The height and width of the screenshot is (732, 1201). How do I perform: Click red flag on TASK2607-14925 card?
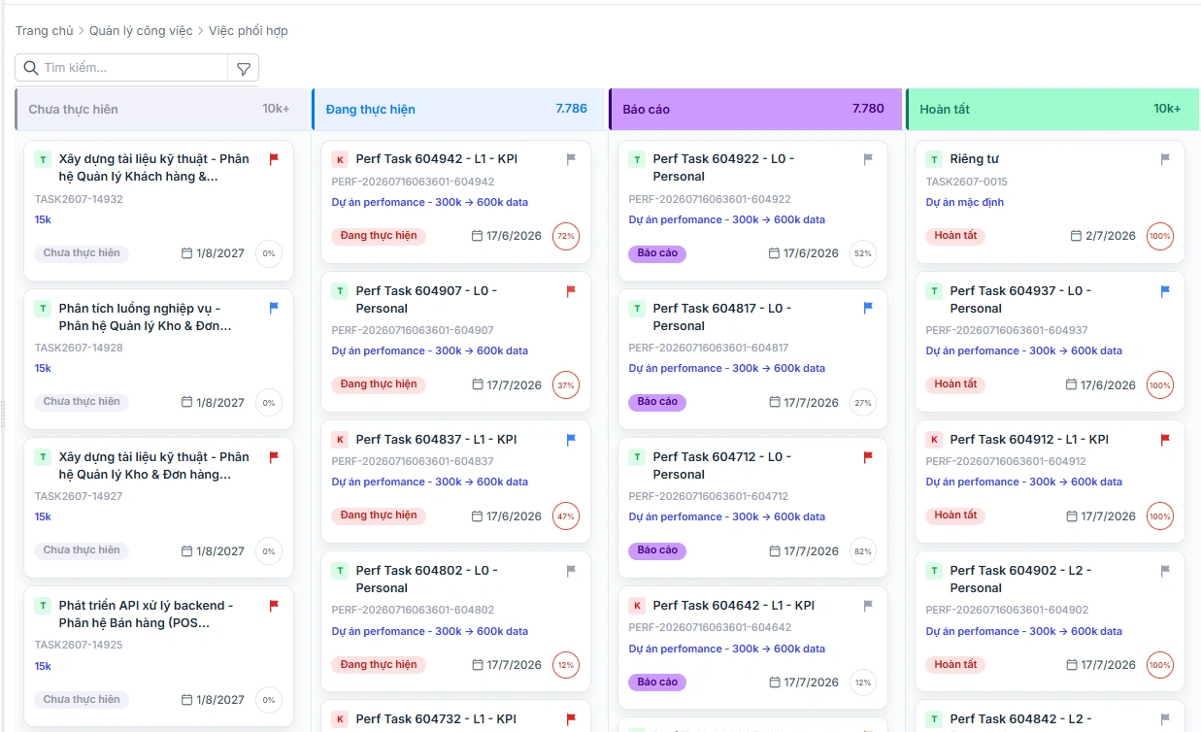click(274, 605)
